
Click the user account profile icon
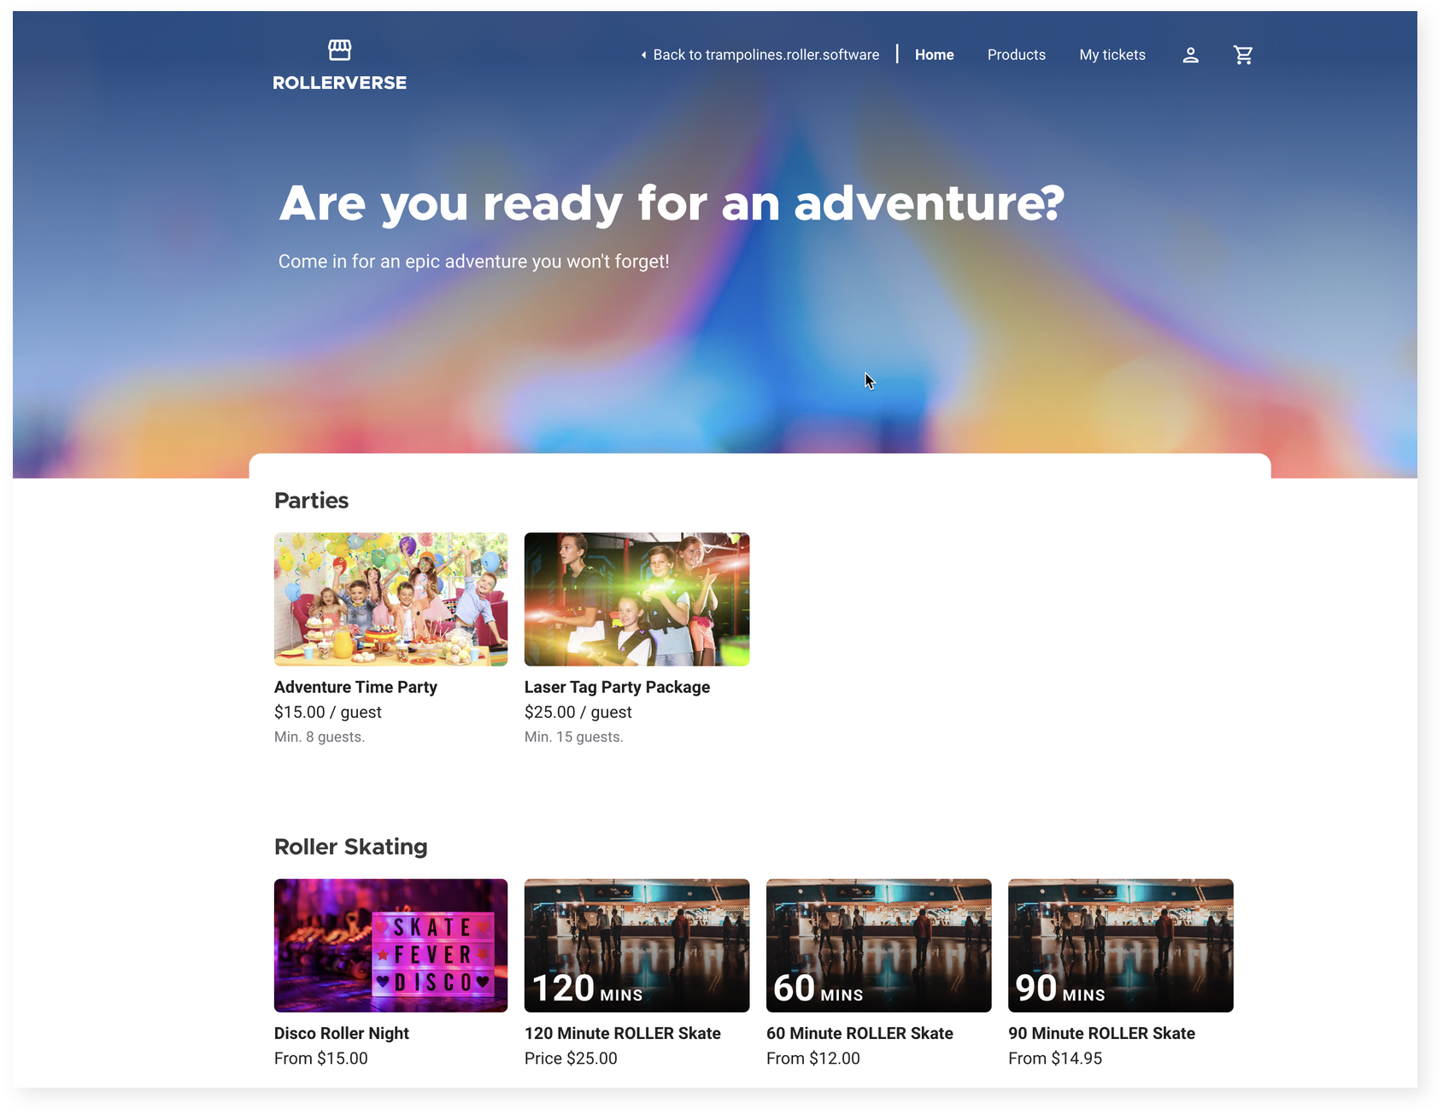tap(1190, 56)
